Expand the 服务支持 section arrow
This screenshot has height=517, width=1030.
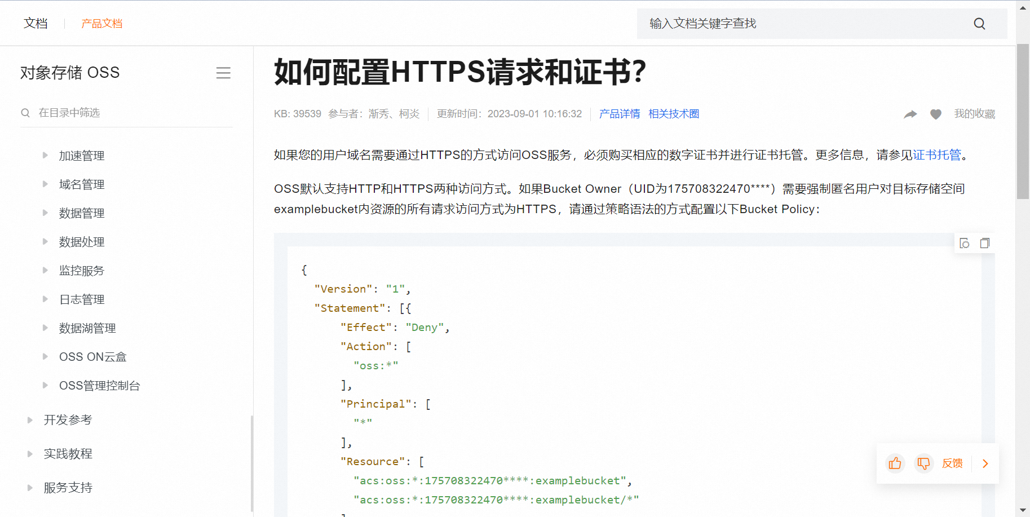pos(30,488)
